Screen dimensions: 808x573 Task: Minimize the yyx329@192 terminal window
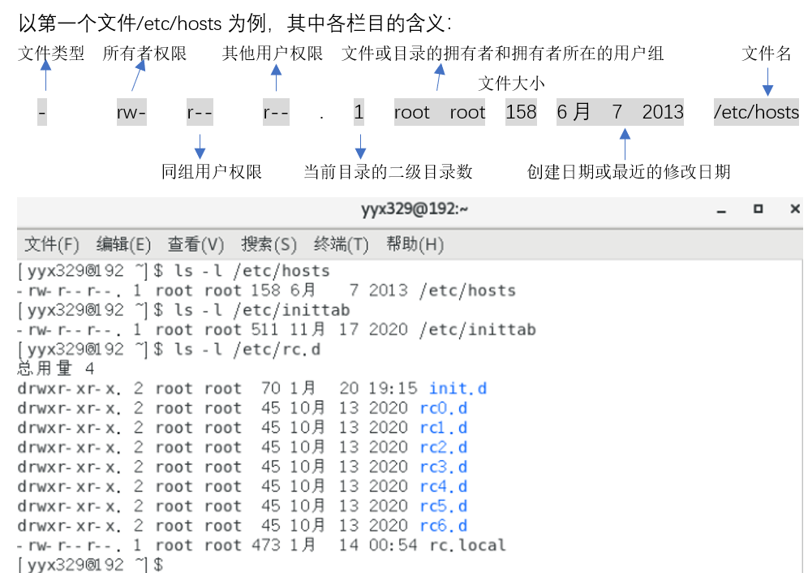[x=721, y=210]
